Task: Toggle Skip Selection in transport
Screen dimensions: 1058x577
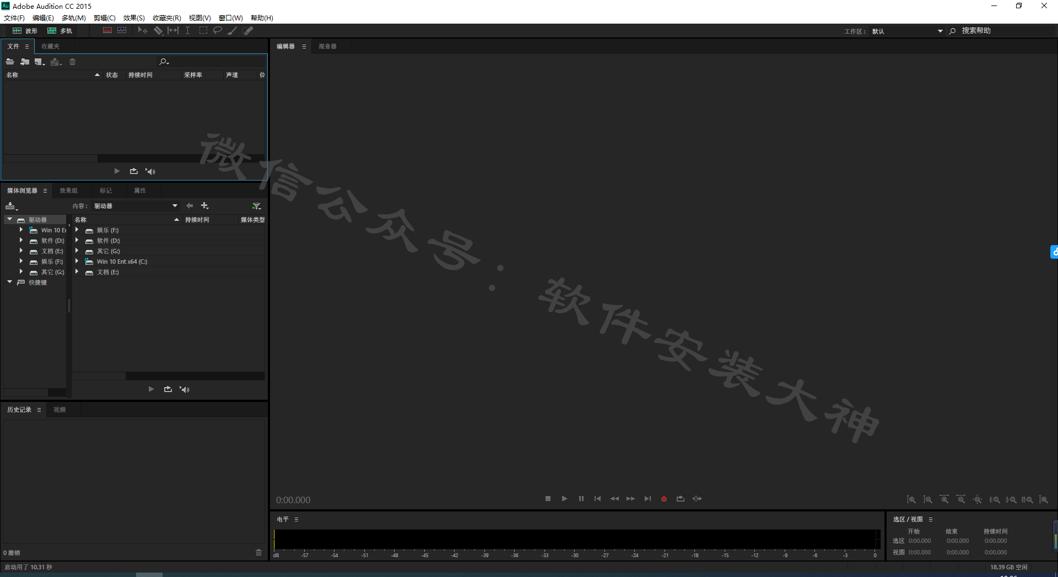Action: [x=697, y=499]
